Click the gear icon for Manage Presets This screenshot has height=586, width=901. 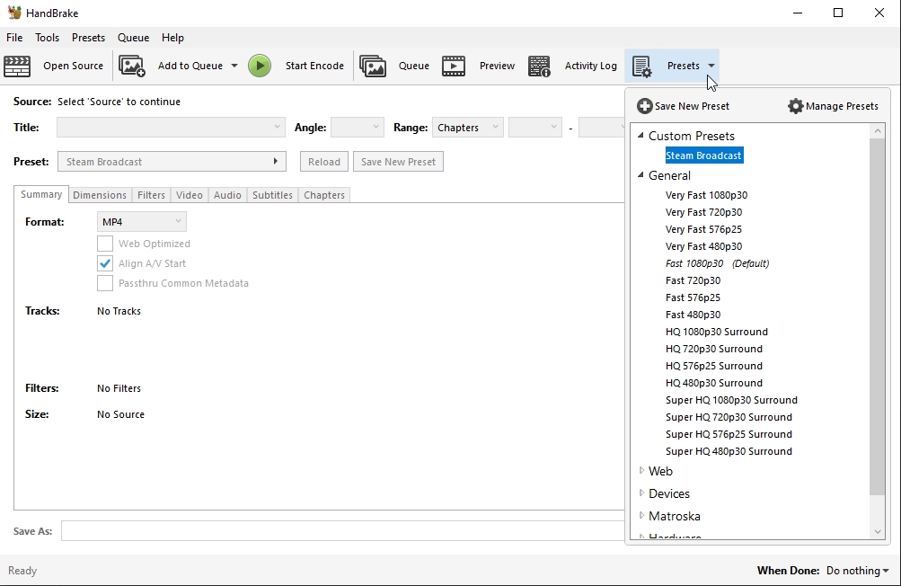(x=795, y=106)
